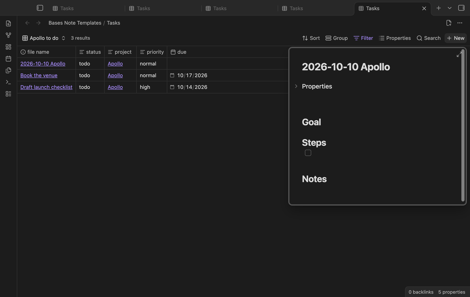Open the Apollo to do view dropdown
The height and width of the screenshot is (297, 470).
(x=44, y=38)
